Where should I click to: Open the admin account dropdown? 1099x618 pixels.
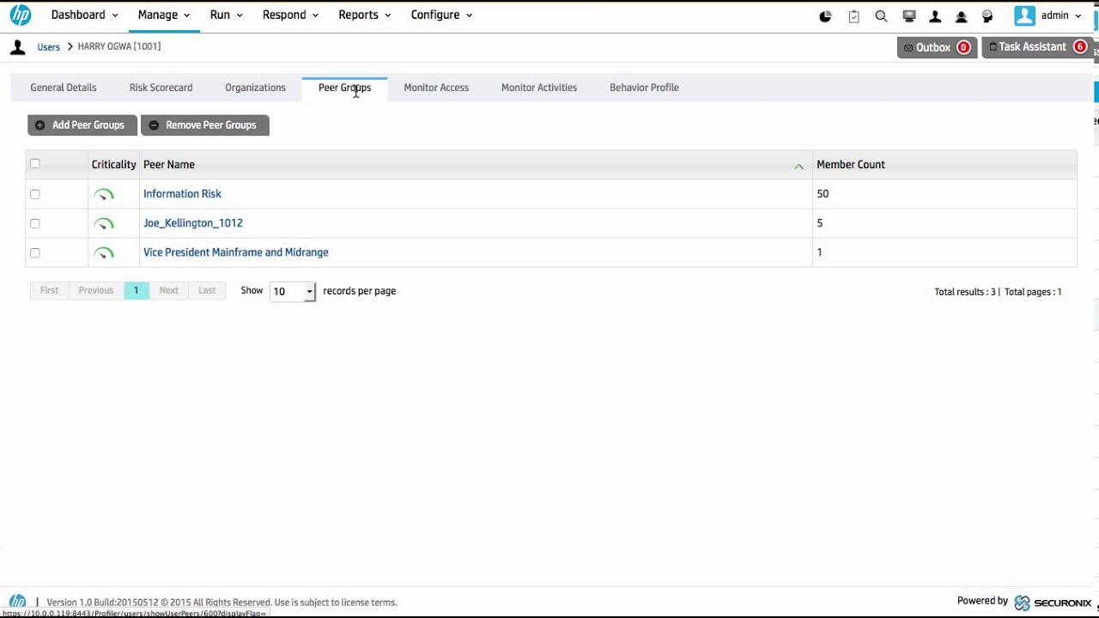(x=1061, y=15)
